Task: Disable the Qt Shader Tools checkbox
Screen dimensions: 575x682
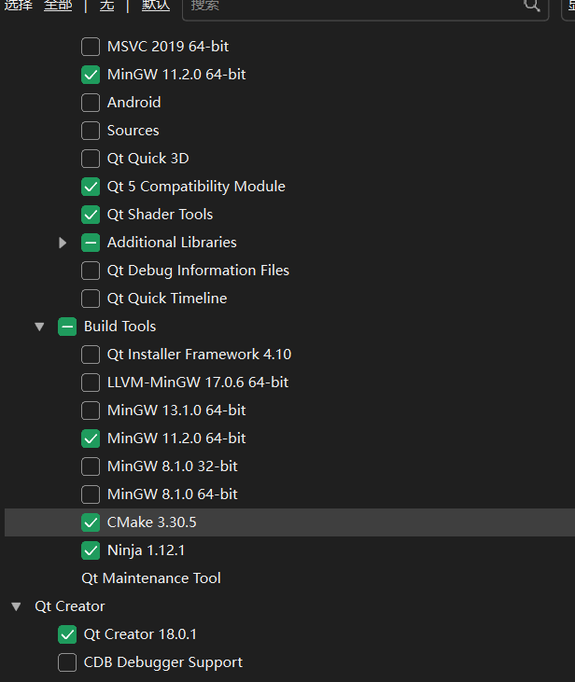Action: 91,215
